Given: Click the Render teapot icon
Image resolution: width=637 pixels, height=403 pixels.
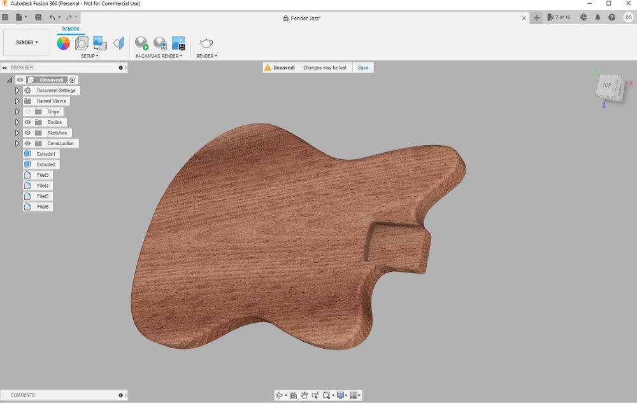Looking at the screenshot, I should 206,43.
